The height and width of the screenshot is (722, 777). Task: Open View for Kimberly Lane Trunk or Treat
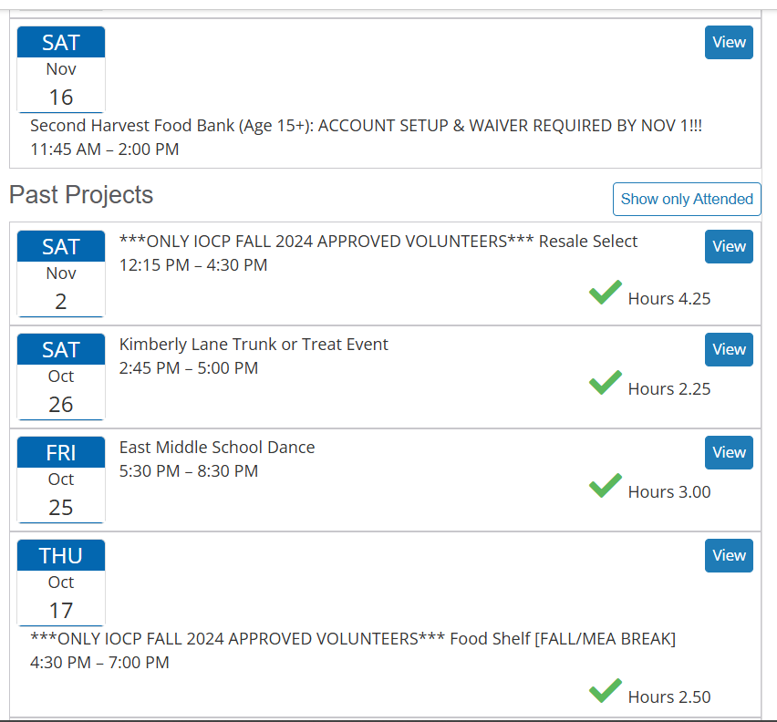[729, 349]
